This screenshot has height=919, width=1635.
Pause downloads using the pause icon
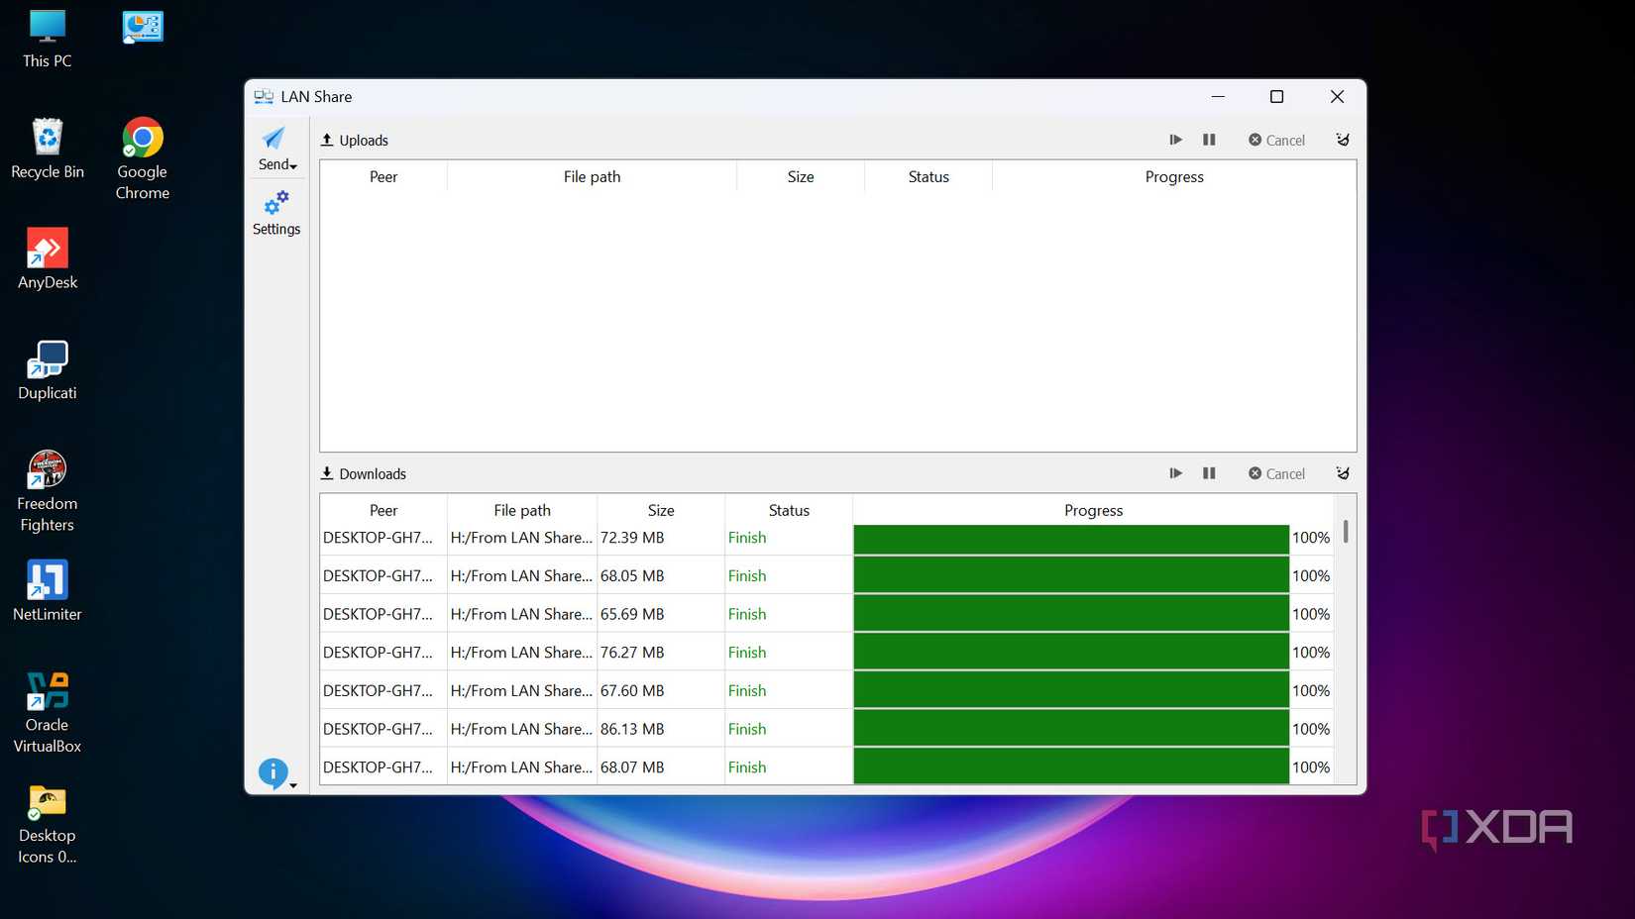click(1209, 473)
